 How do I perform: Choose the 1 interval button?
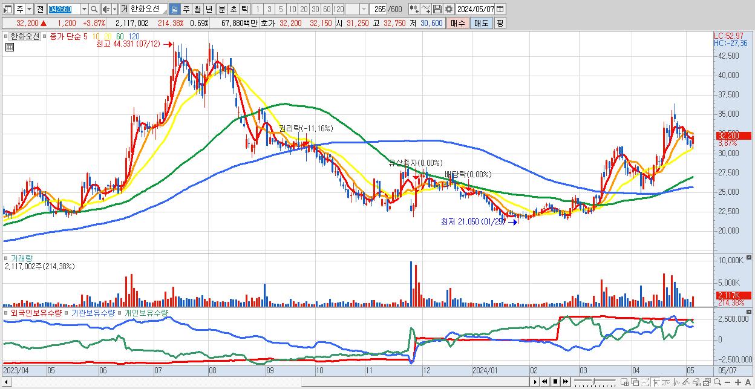[257, 9]
